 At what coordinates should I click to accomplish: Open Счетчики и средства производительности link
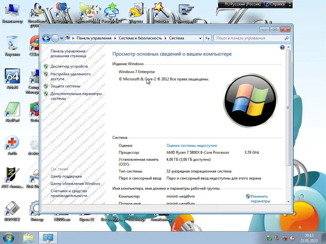69,193
